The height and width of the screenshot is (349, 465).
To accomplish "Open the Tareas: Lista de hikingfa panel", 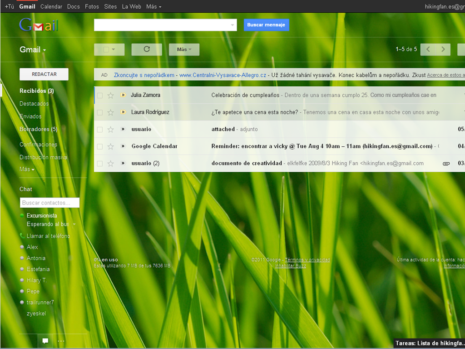I will [429, 344].
